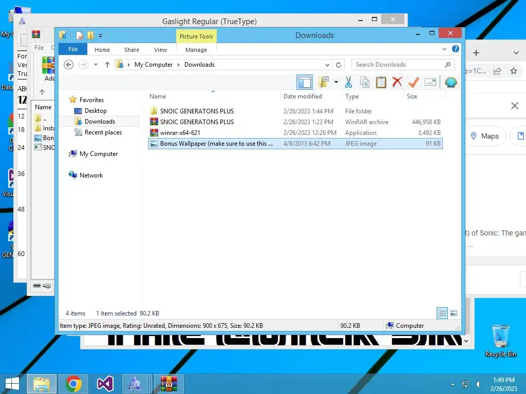This screenshot has width=526, height=394.
Task: Select the SNOIC GENERATONS PLUS file folder
Action: (x=295, y=111)
